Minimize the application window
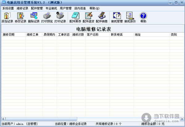 point(170,2)
